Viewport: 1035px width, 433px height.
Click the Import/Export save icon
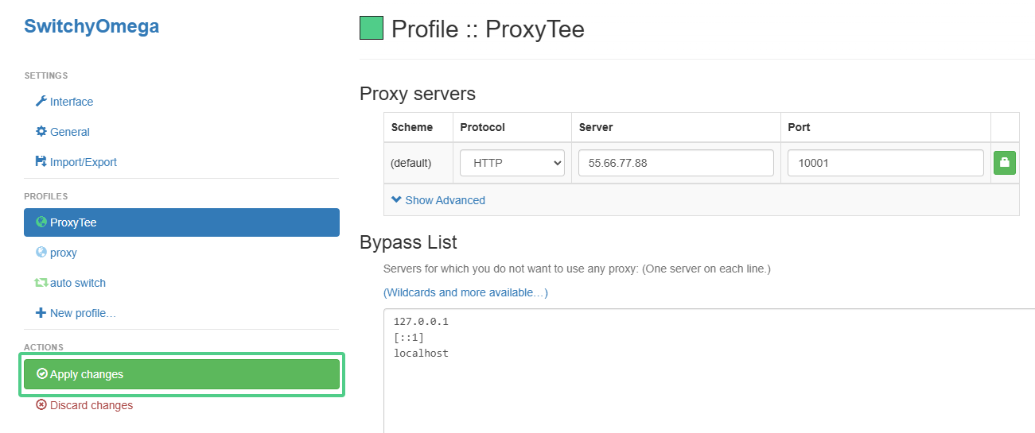(41, 162)
